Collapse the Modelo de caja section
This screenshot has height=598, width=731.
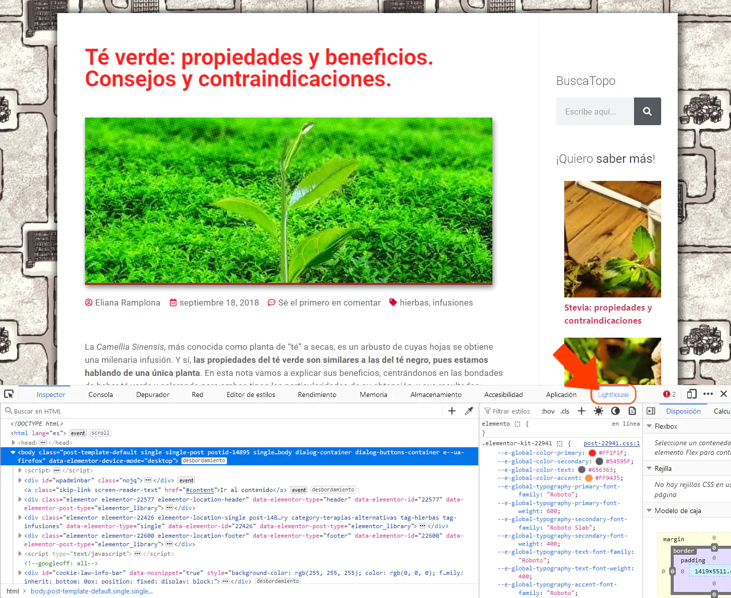click(649, 510)
